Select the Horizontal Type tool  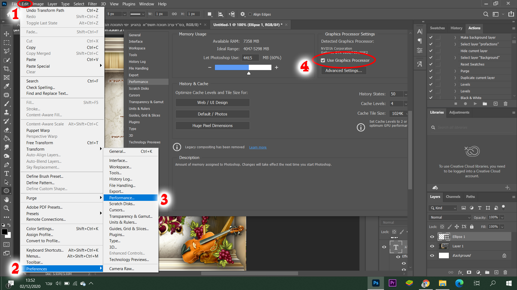point(6,173)
